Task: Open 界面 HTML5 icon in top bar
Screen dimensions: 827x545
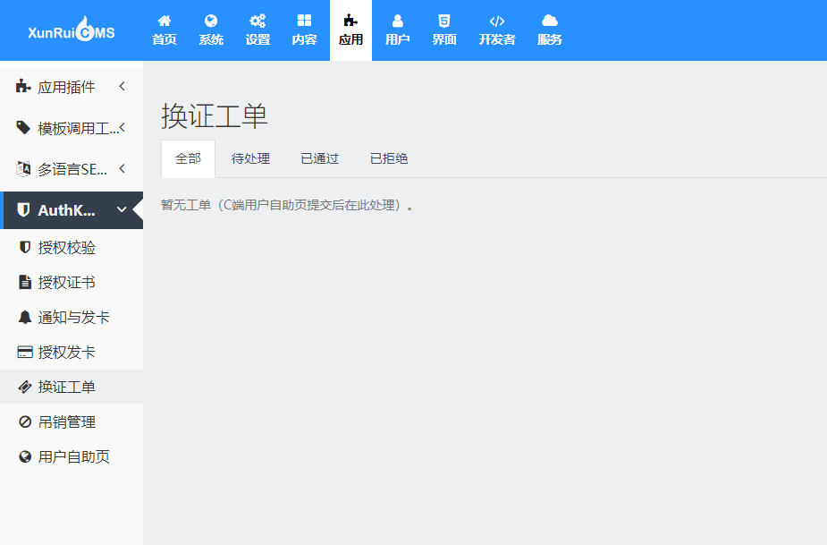Action: [x=444, y=21]
